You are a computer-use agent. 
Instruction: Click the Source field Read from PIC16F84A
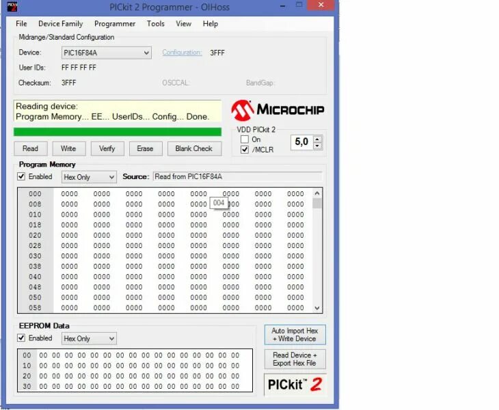(x=238, y=176)
